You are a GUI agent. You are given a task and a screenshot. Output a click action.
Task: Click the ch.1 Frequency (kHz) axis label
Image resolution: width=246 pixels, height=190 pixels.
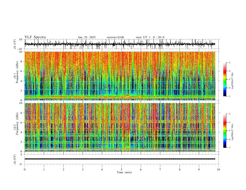coord(16,72)
